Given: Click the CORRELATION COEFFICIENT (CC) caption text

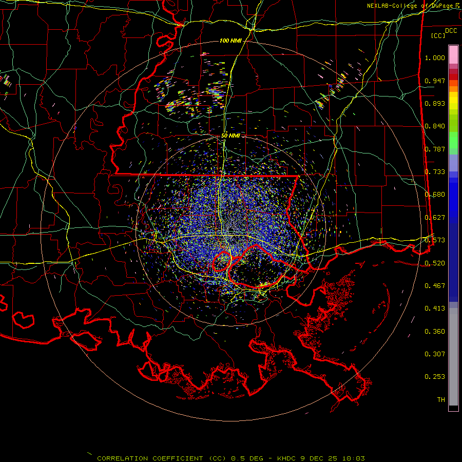Looking at the screenshot, I should click(162, 458).
